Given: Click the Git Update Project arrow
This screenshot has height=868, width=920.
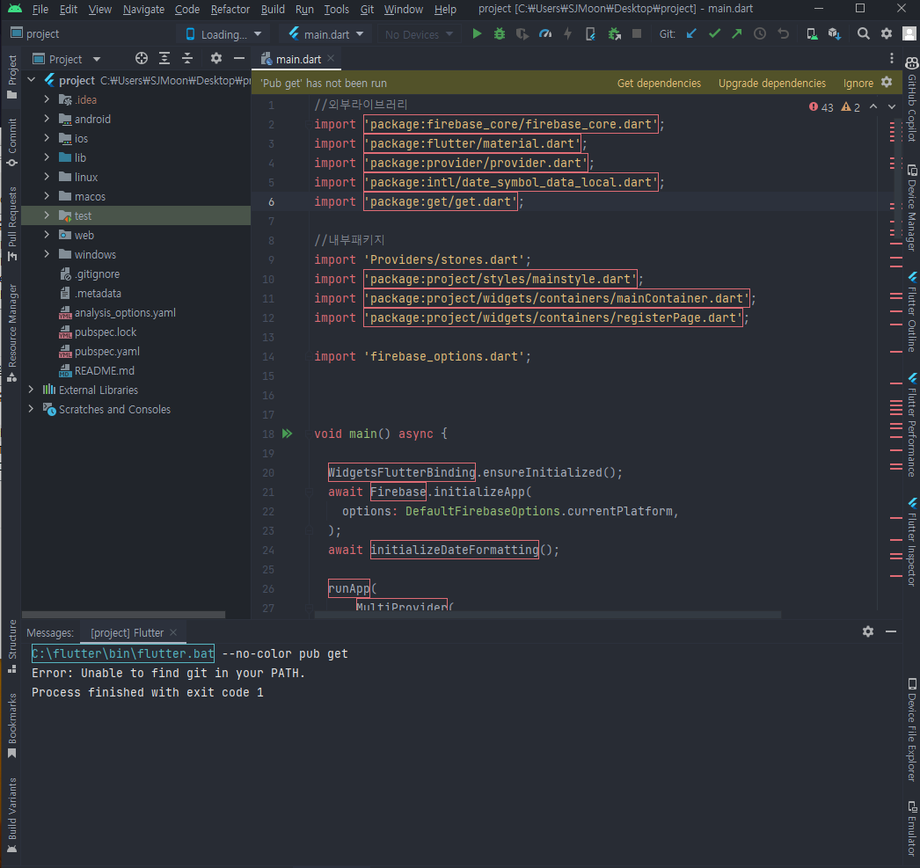Looking at the screenshot, I should click(x=692, y=34).
